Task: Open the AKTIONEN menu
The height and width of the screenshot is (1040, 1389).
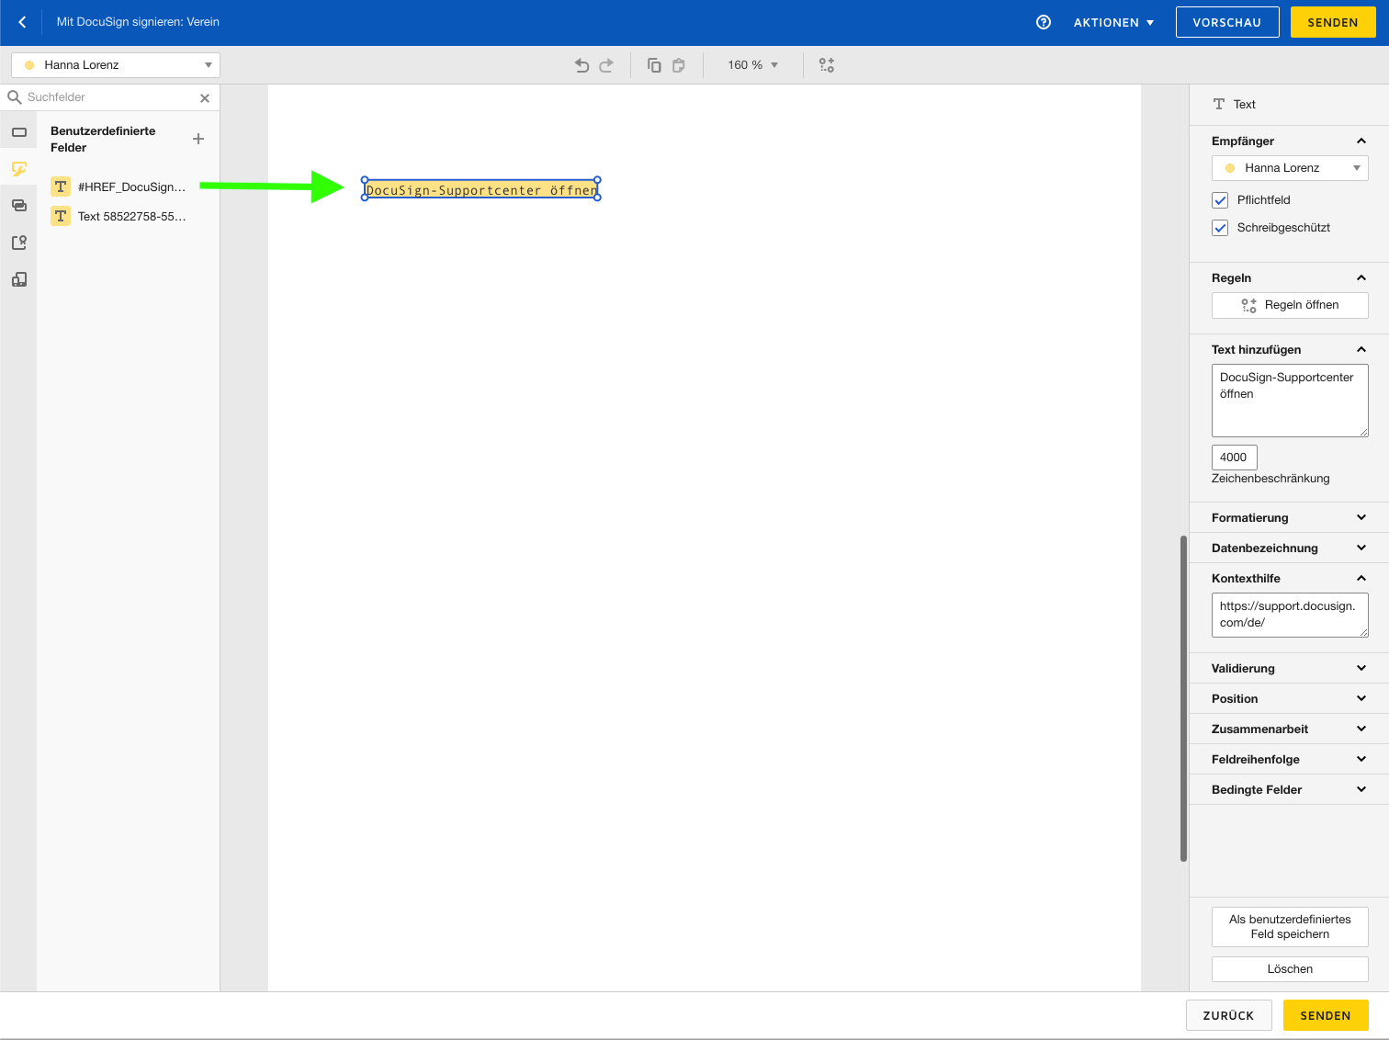Action: [x=1113, y=21]
